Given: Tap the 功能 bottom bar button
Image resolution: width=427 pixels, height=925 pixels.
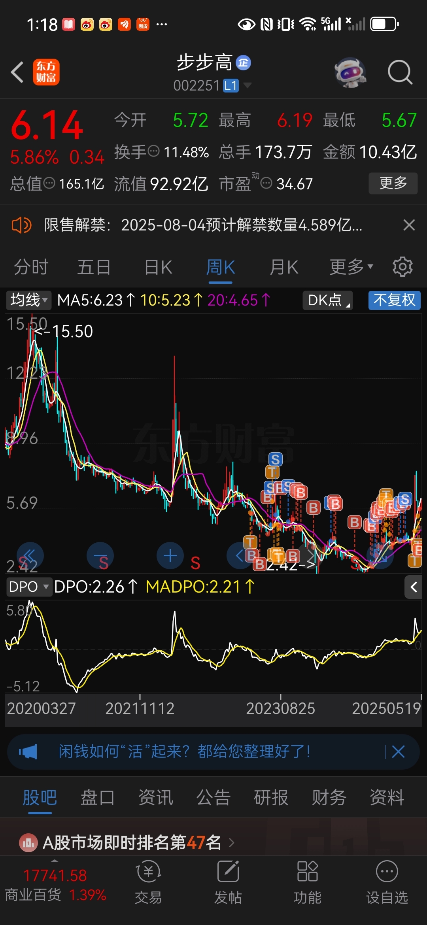Looking at the screenshot, I should (308, 882).
